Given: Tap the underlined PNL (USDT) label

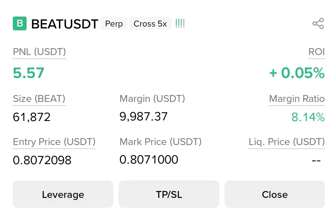Looking at the screenshot, I should click(39, 52).
